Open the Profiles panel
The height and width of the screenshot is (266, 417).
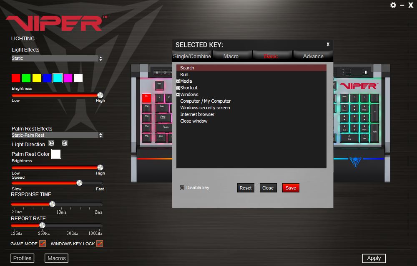23,258
